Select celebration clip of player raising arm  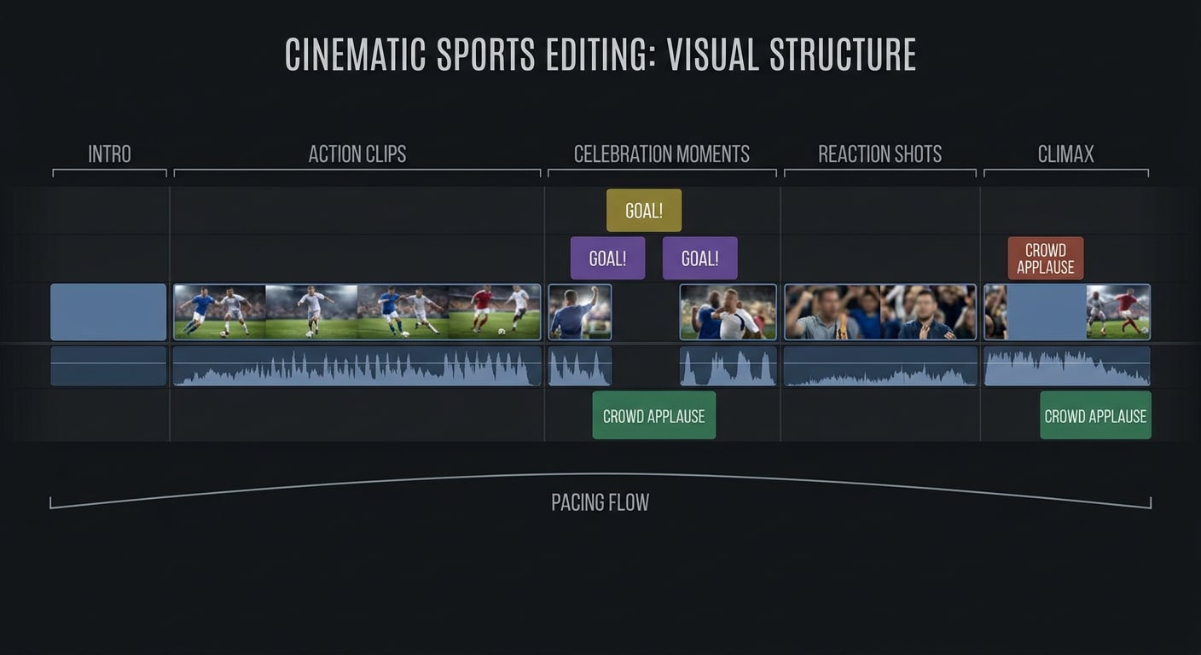click(580, 312)
